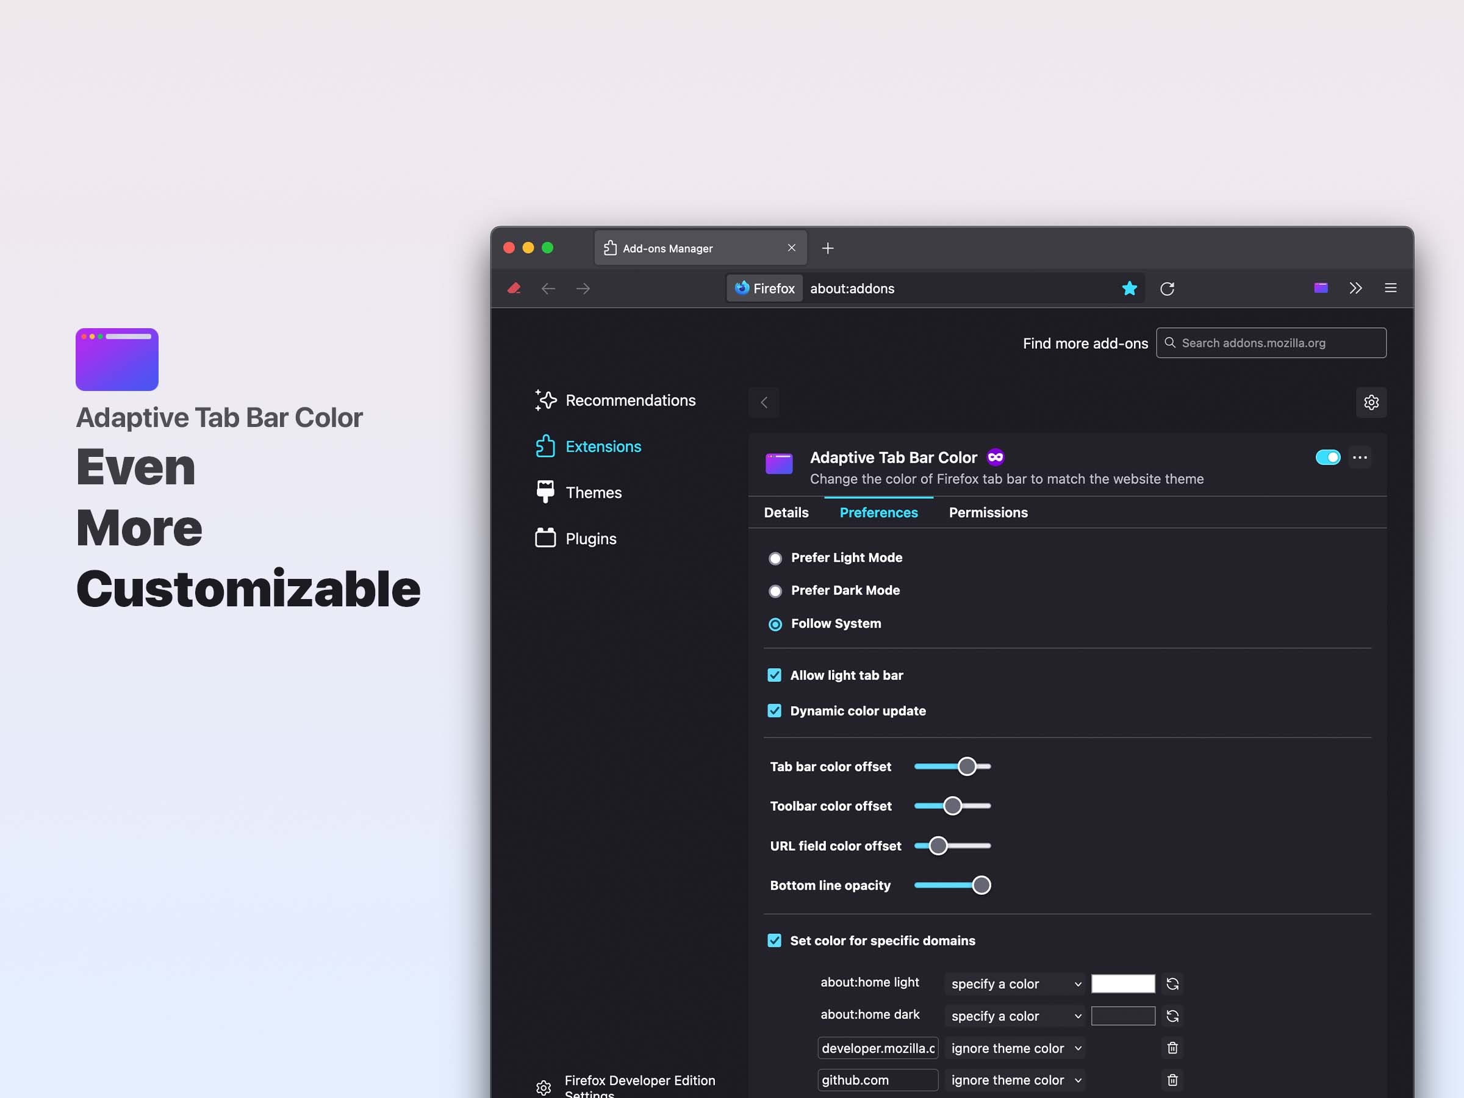Screen dimensions: 1464x1098
Task: Select Follow System radio button
Action: click(775, 624)
